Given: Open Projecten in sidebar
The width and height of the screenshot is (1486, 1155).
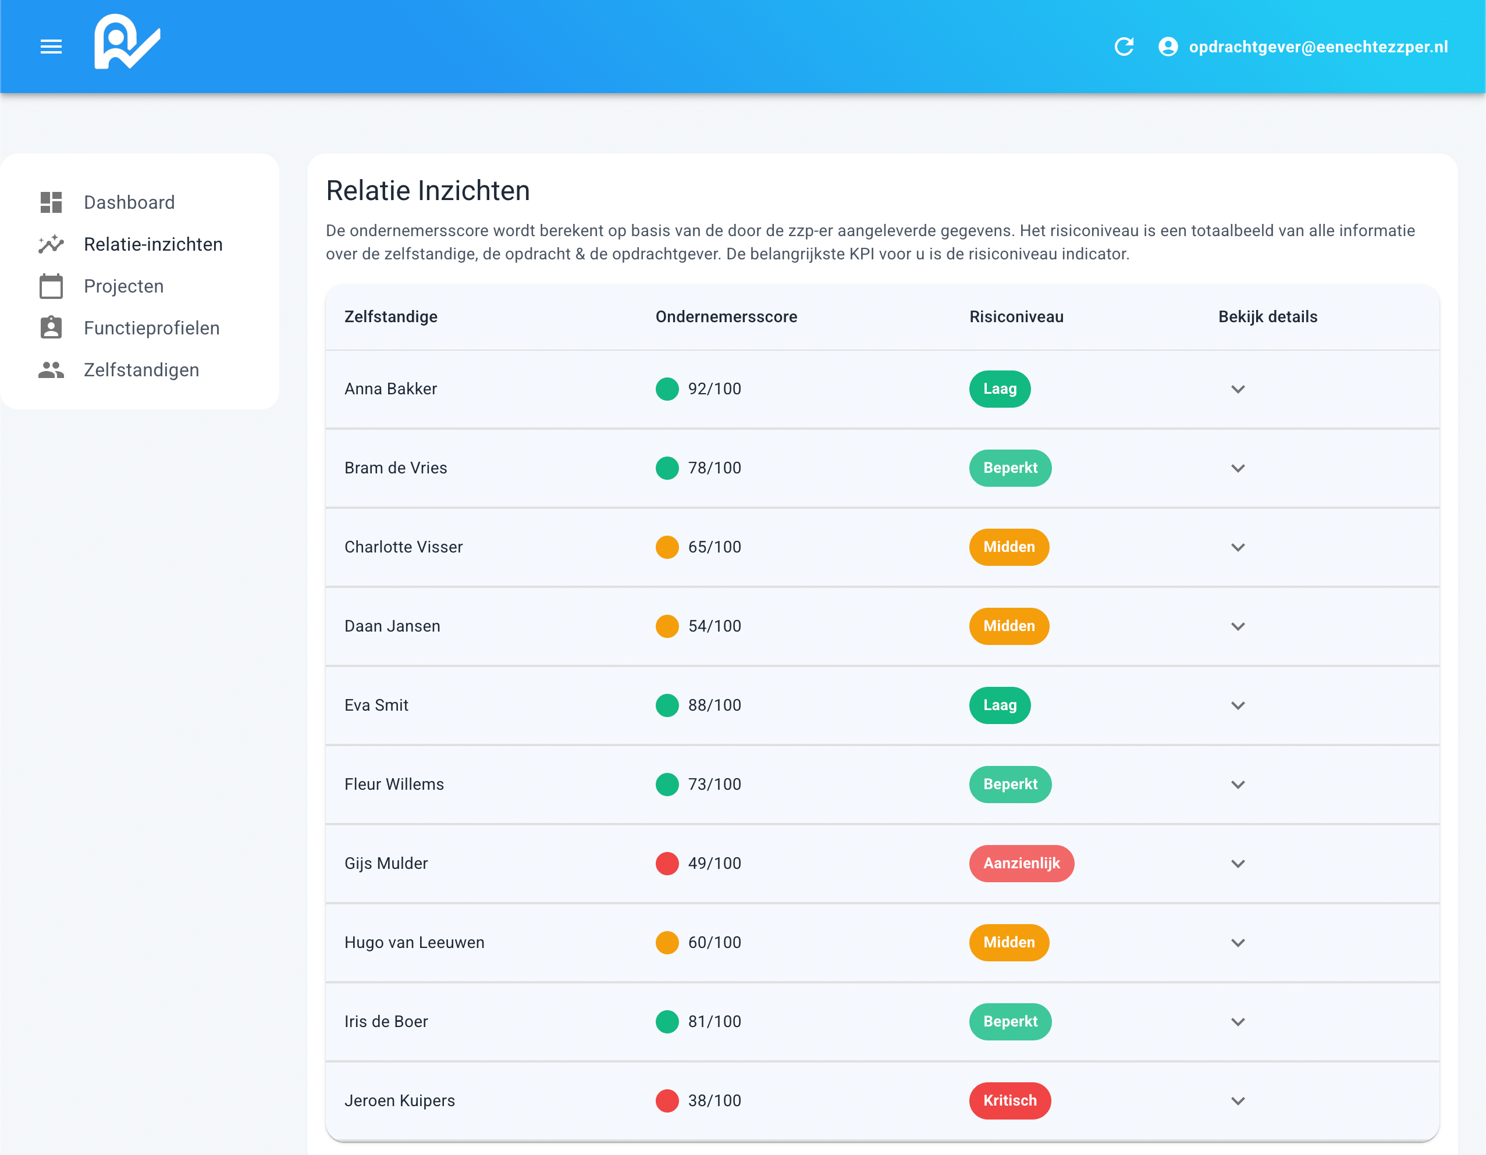Looking at the screenshot, I should tap(124, 286).
